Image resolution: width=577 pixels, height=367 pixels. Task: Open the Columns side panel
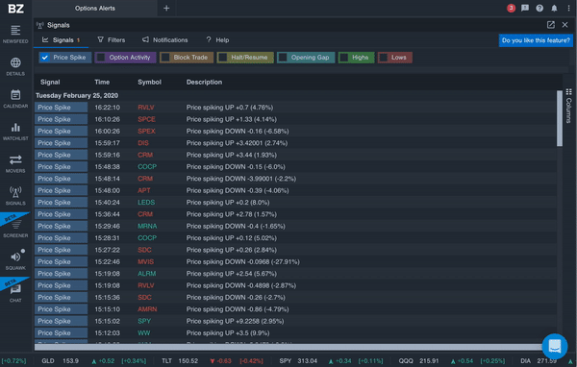(x=568, y=107)
